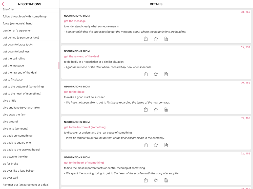Share 'get to the heart of (something)' idiom

(x=146, y=180)
